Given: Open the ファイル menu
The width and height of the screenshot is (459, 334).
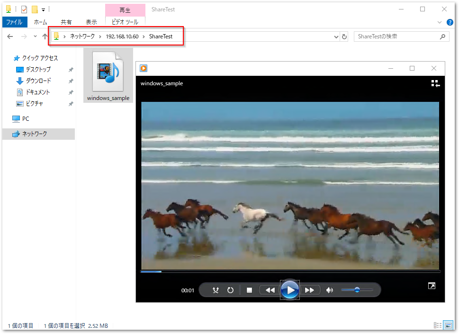Looking at the screenshot, I should 14,22.
